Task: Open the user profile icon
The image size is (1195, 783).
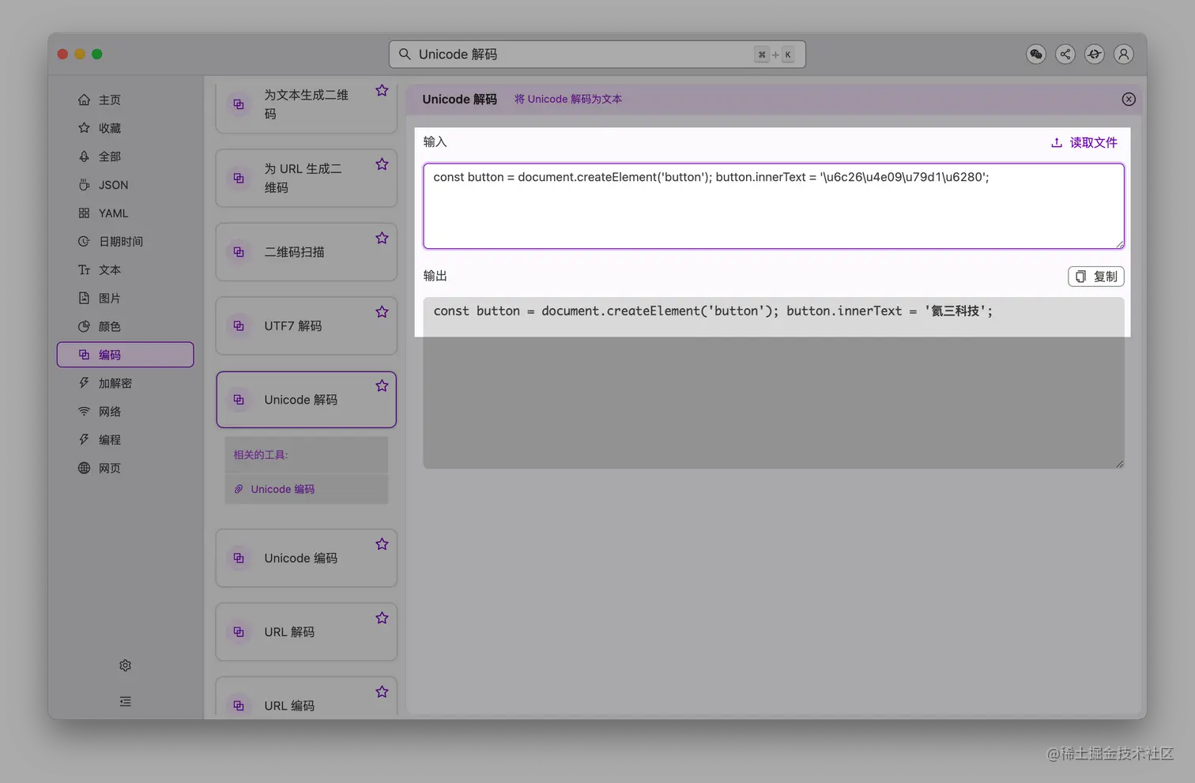Action: (1123, 54)
